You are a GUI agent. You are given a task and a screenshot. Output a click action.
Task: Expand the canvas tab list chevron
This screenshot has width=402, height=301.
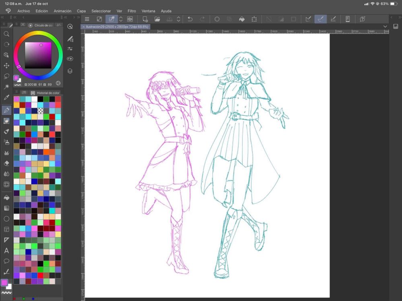point(385,26)
